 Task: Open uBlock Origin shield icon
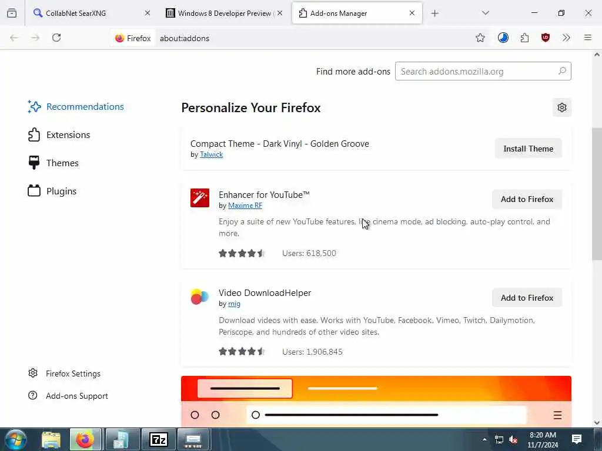point(545,38)
